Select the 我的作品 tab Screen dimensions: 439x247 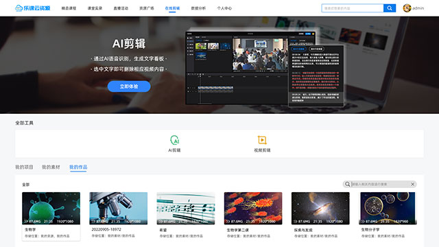click(78, 167)
